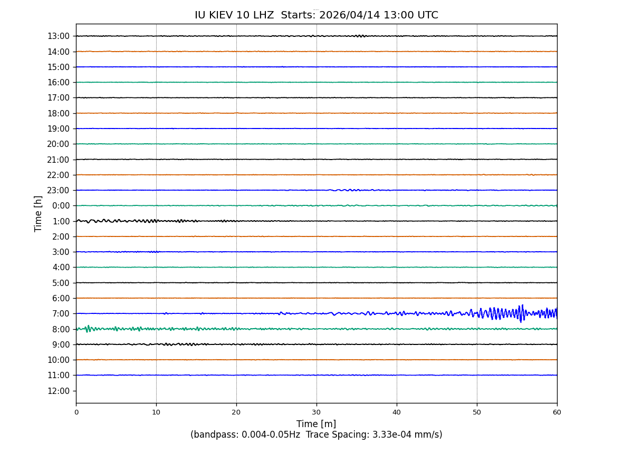Image resolution: width=633 pixels, height=474 pixels.
Task: Click the 'Time [m]' horizontal axis title
Action: click(x=316, y=424)
